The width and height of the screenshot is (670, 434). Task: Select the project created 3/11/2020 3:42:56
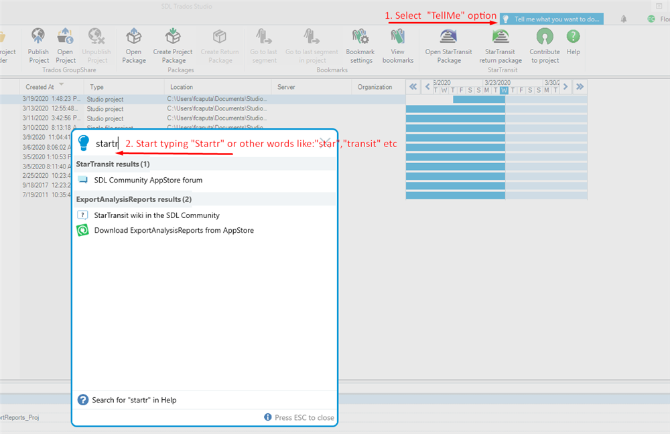(202, 118)
